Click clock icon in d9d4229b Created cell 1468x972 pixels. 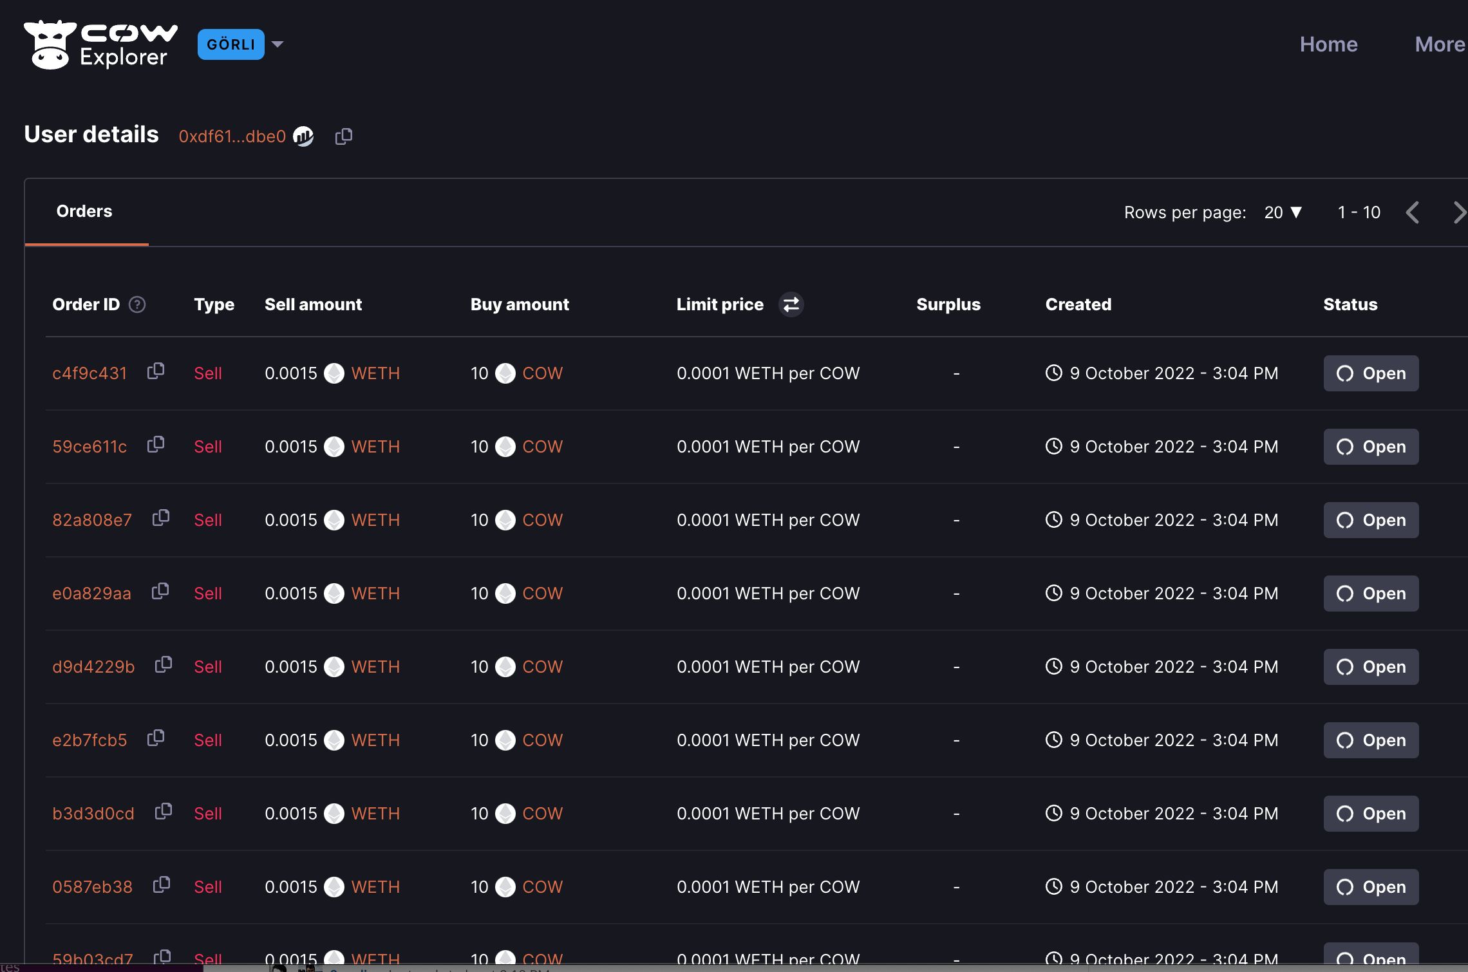coord(1054,666)
